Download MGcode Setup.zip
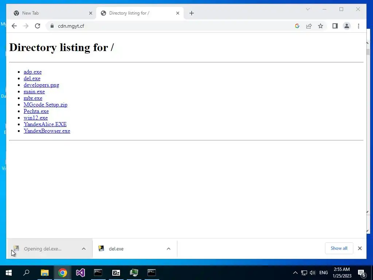The width and height of the screenshot is (373, 280). point(46,105)
